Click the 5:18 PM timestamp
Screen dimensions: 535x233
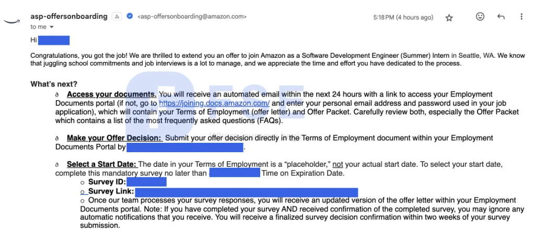click(x=403, y=17)
